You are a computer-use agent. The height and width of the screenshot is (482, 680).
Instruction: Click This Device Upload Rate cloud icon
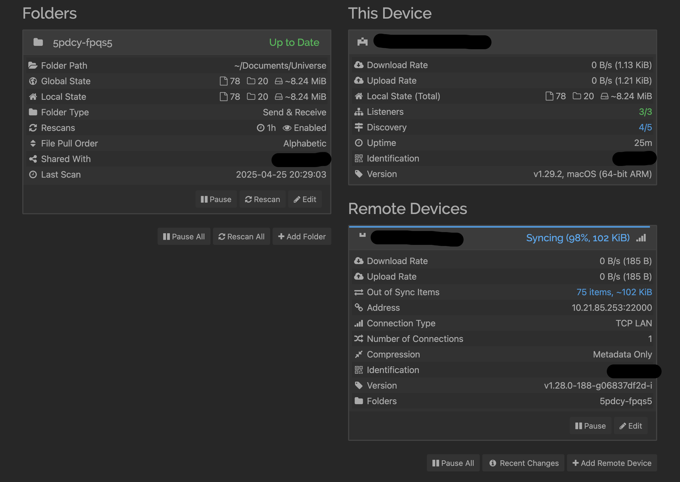[359, 80]
